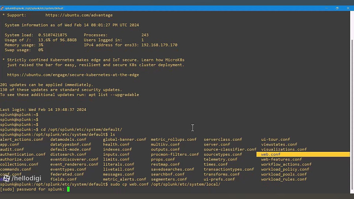The height and width of the screenshot is (199, 354).
Task: Select commands.conf file name
Action: pyautogui.click(x=16, y=169)
